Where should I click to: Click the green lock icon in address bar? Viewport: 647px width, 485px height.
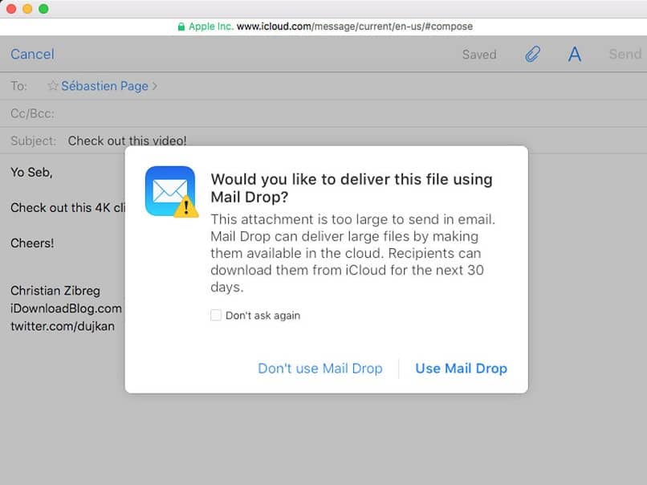(181, 26)
